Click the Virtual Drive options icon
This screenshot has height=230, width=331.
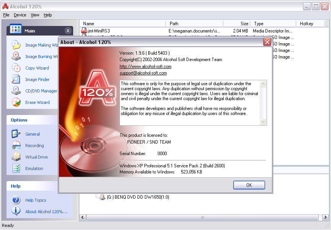[x=16, y=157]
